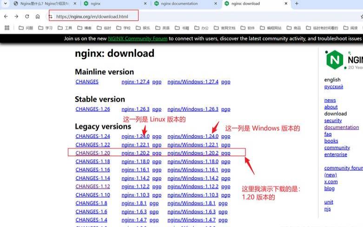Open a new browser tab
Viewport: 363px width, 227px height.
[x=297, y=3]
